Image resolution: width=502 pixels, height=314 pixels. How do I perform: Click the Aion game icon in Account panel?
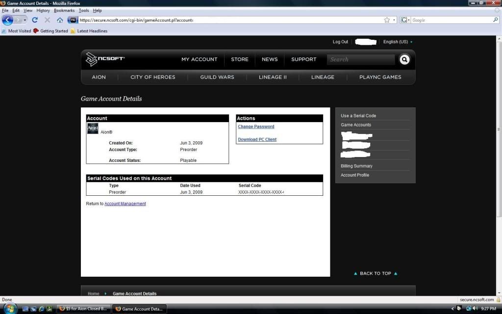(x=93, y=129)
